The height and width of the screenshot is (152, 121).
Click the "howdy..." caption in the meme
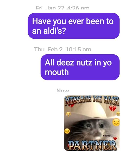pyautogui.click(x=108, y=136)
